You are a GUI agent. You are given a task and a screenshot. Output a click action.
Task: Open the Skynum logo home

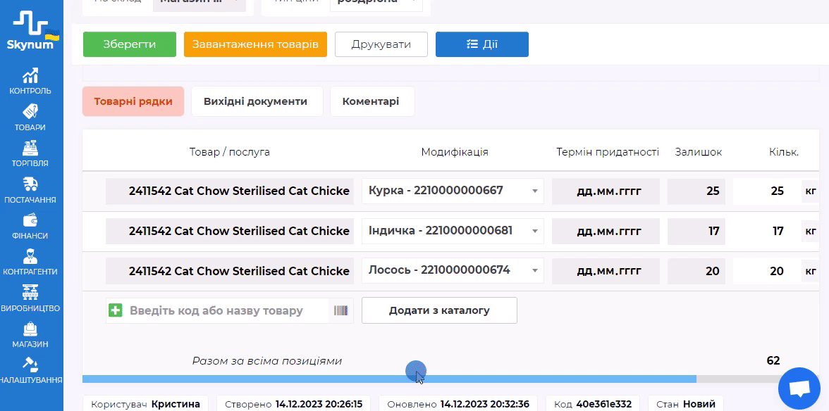coord(32,30)
